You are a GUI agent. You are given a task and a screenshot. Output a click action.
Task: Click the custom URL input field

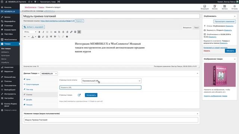100,87
